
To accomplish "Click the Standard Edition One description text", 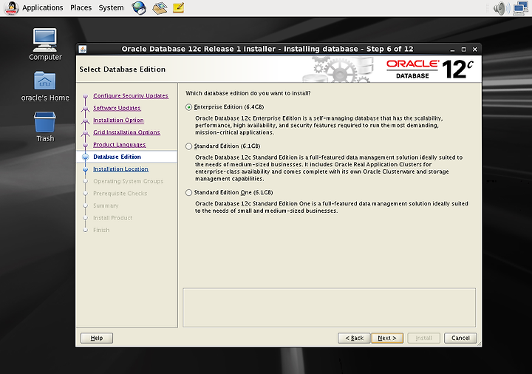I will (332, 207).
